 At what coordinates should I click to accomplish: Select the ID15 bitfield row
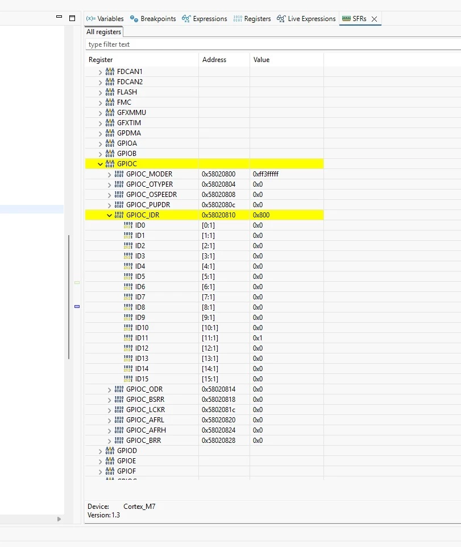pos(205,379)
